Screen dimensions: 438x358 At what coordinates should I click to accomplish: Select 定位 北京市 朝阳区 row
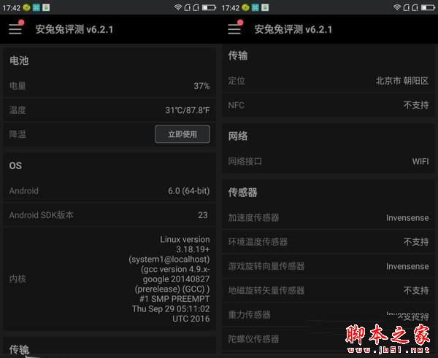[x=328, y=81]
